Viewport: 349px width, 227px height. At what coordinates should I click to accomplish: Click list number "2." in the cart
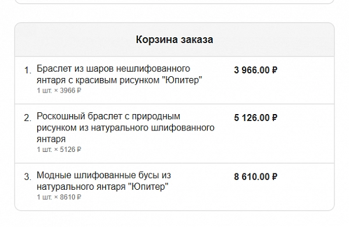[28, 118]
